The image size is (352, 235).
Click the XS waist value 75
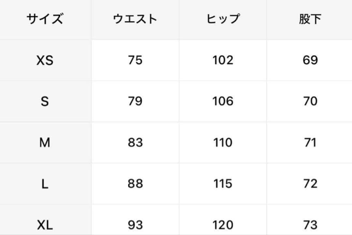pyautogui.click(x=135, y=60)
